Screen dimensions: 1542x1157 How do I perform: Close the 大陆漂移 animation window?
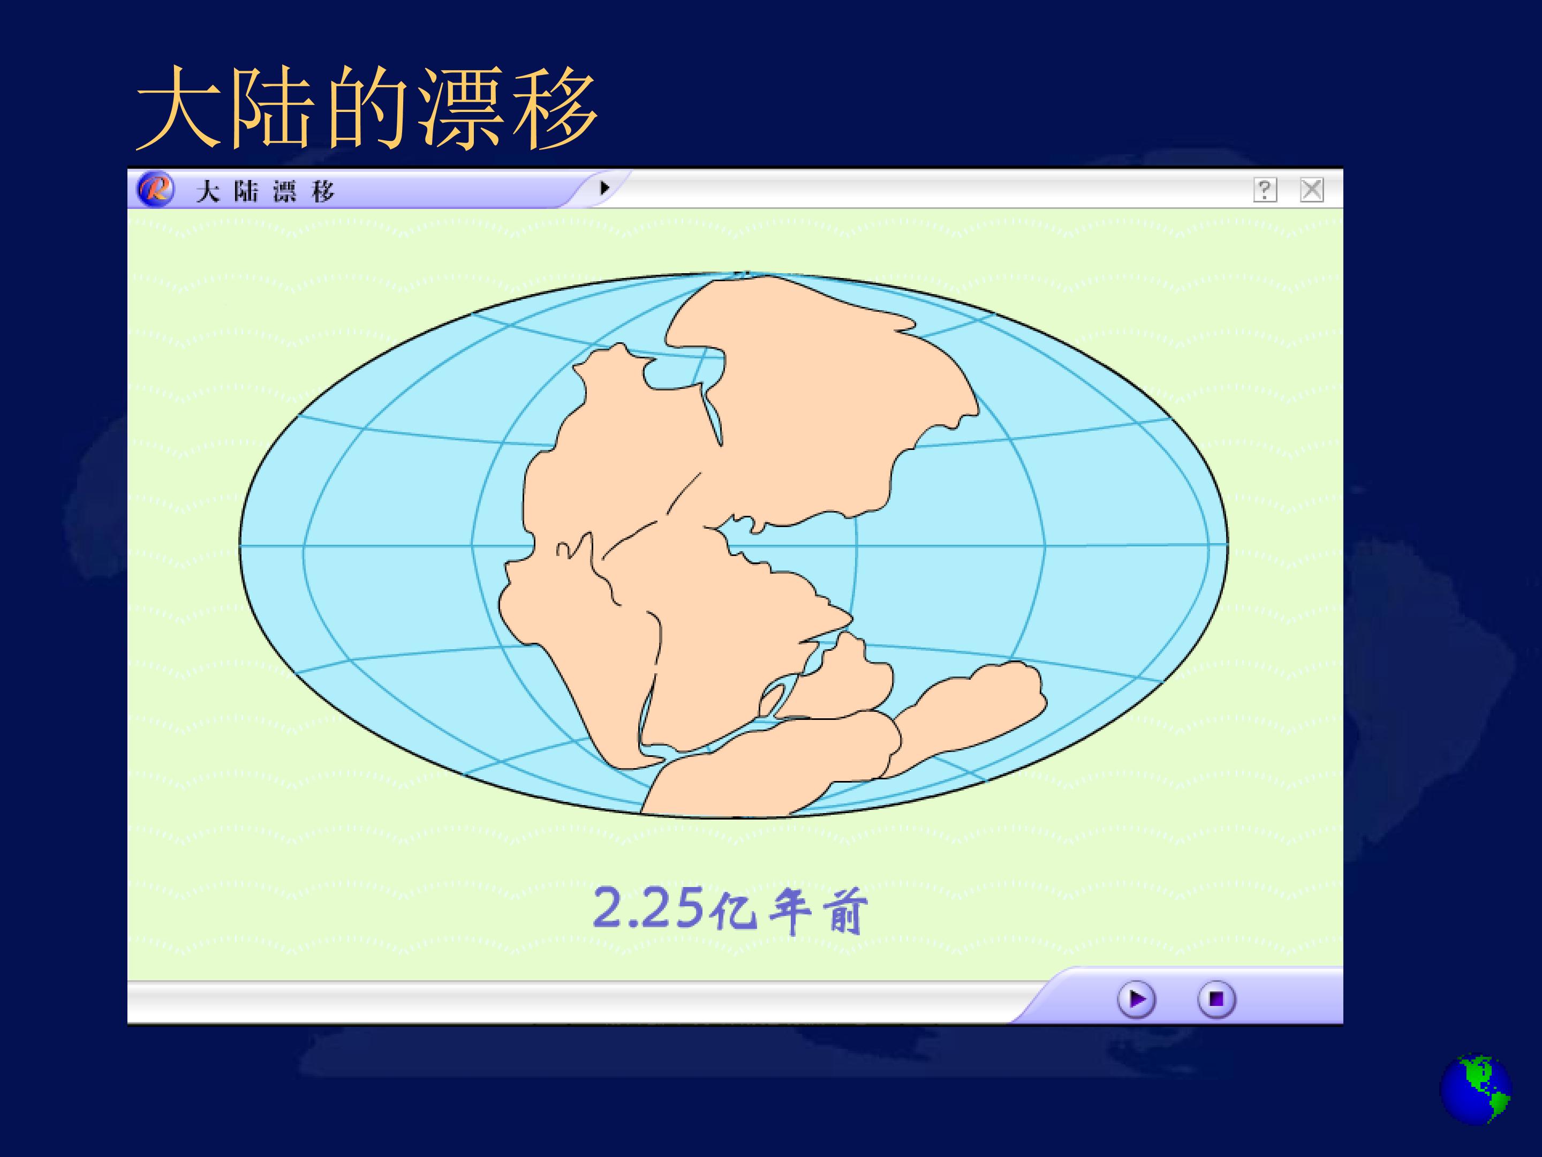(x=1312, y=190)
